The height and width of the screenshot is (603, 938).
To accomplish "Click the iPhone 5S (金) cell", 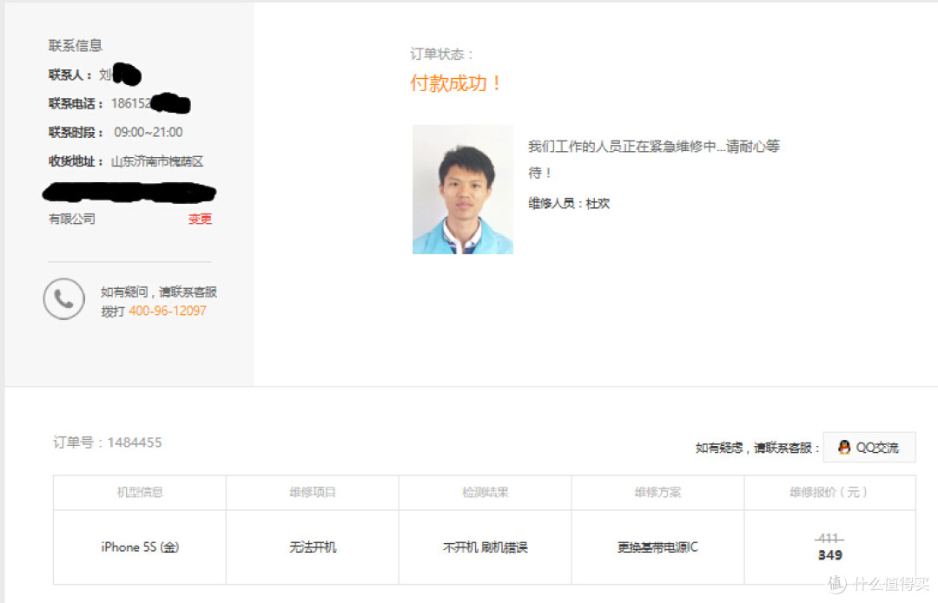I will [140, 547].
